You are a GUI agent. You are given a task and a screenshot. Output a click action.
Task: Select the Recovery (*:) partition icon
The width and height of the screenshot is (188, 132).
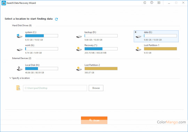tap(79, 49)
